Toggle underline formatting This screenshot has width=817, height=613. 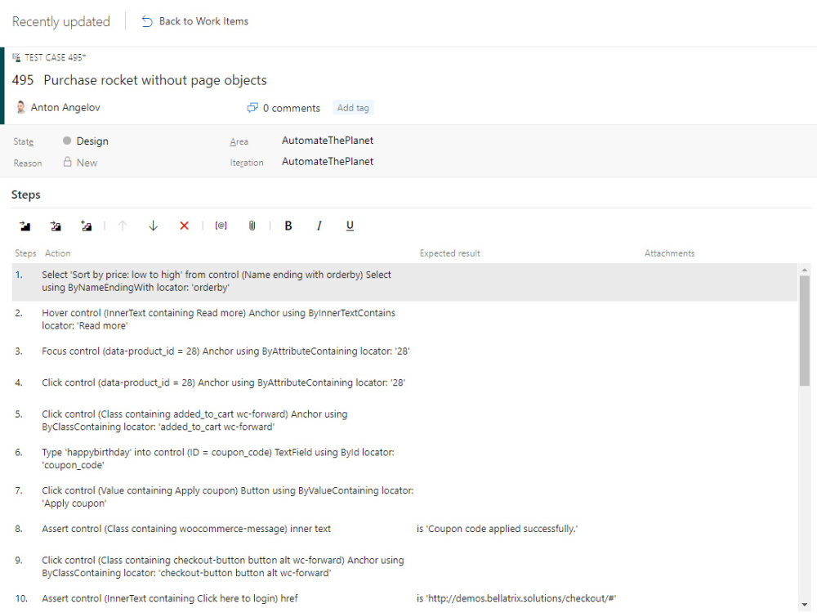pyautogui.click(x=350, y=226)
